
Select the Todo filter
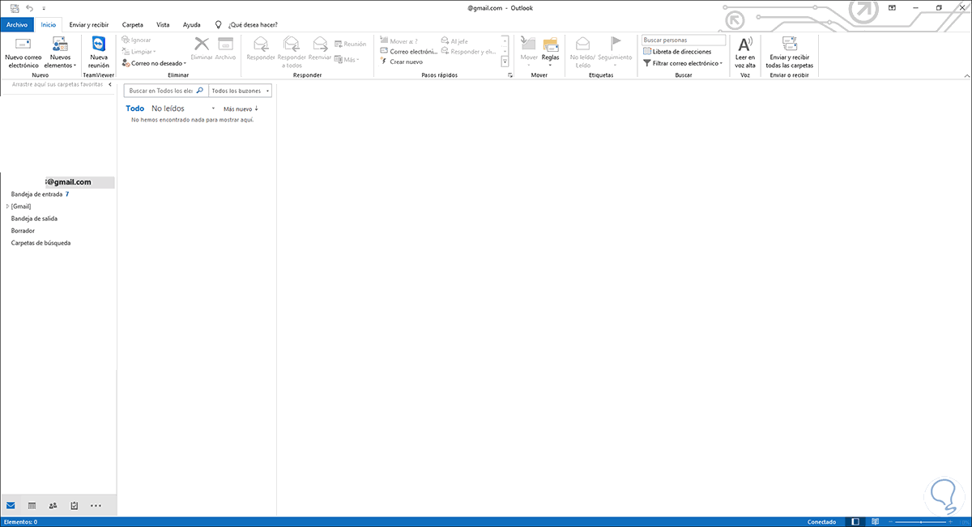pyautogui.click(x=135, y=108)
